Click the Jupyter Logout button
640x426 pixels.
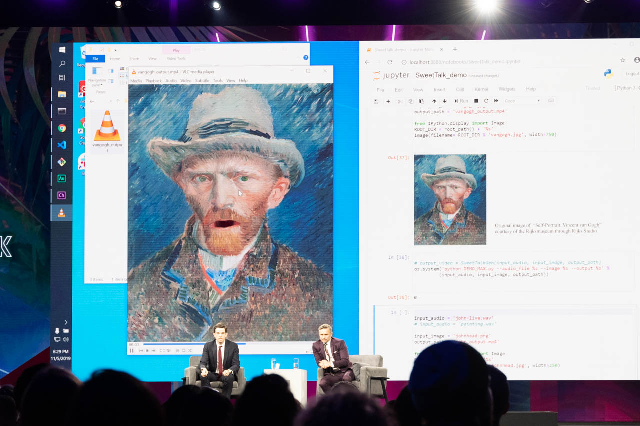pyautogui.click(x=632, y=74)
